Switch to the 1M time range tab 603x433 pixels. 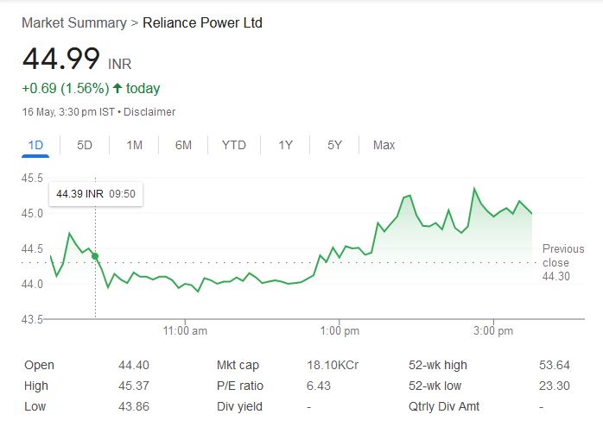134,145
